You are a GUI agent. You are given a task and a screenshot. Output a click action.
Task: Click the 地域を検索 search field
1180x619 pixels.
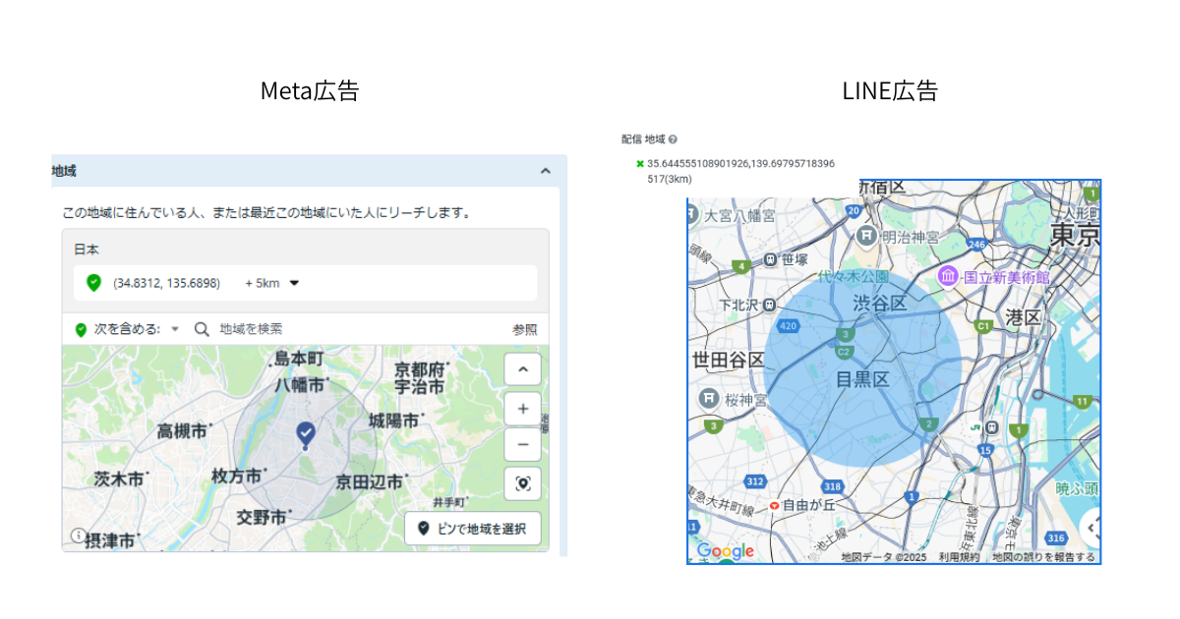(x=295, y=329)
